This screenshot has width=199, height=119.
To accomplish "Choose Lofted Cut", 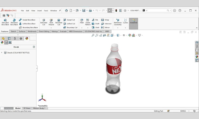I will [x=69, y=24].
